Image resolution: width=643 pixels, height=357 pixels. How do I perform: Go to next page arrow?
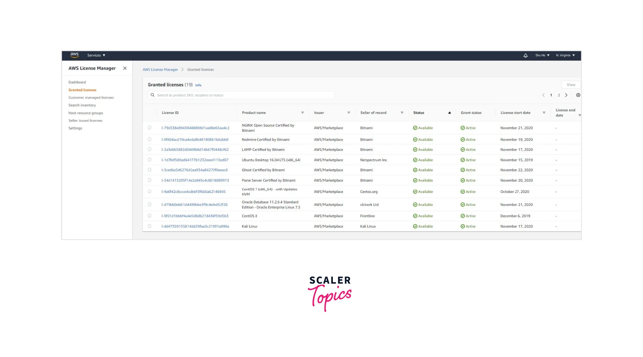pyautogui.click(x=566, y=95)
